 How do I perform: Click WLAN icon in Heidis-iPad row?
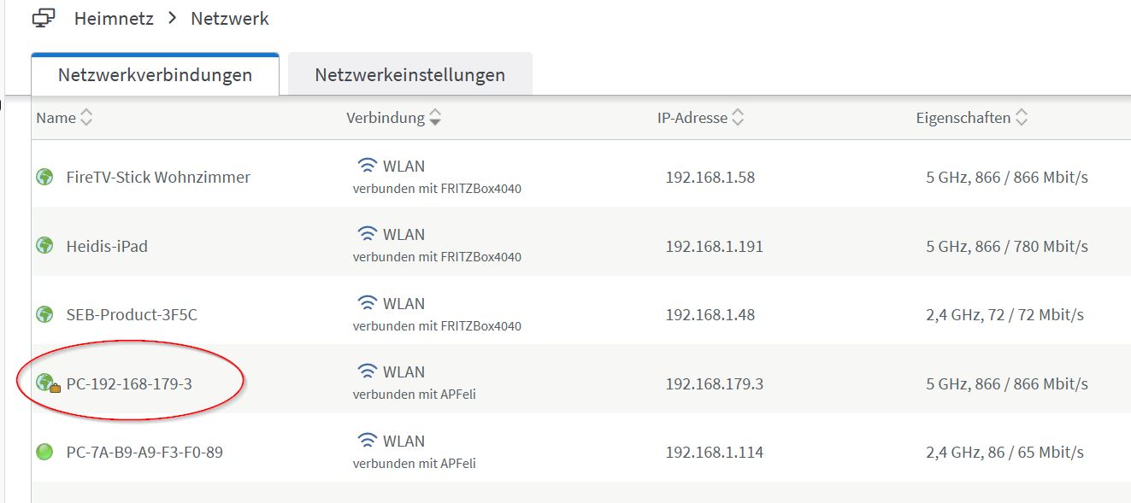(368, 234)
